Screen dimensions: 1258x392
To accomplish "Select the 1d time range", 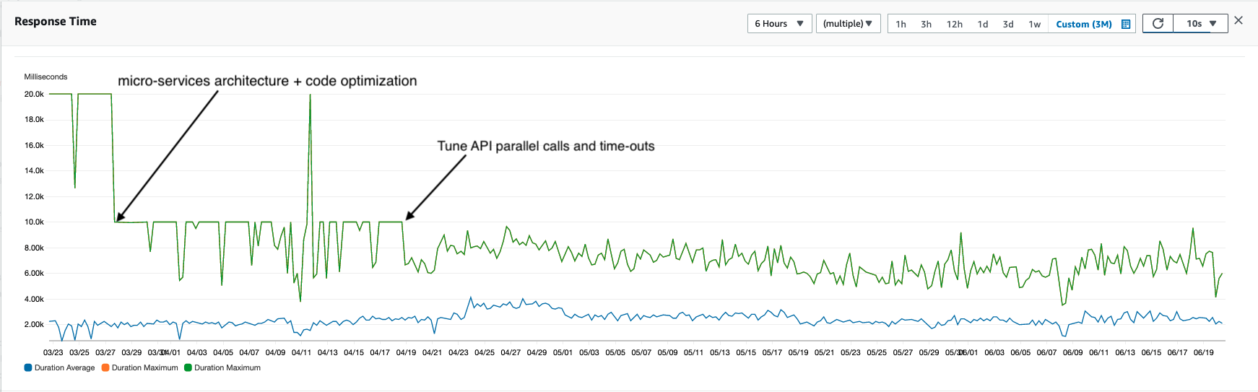I will pyautogui.click(x=983, y=24).
